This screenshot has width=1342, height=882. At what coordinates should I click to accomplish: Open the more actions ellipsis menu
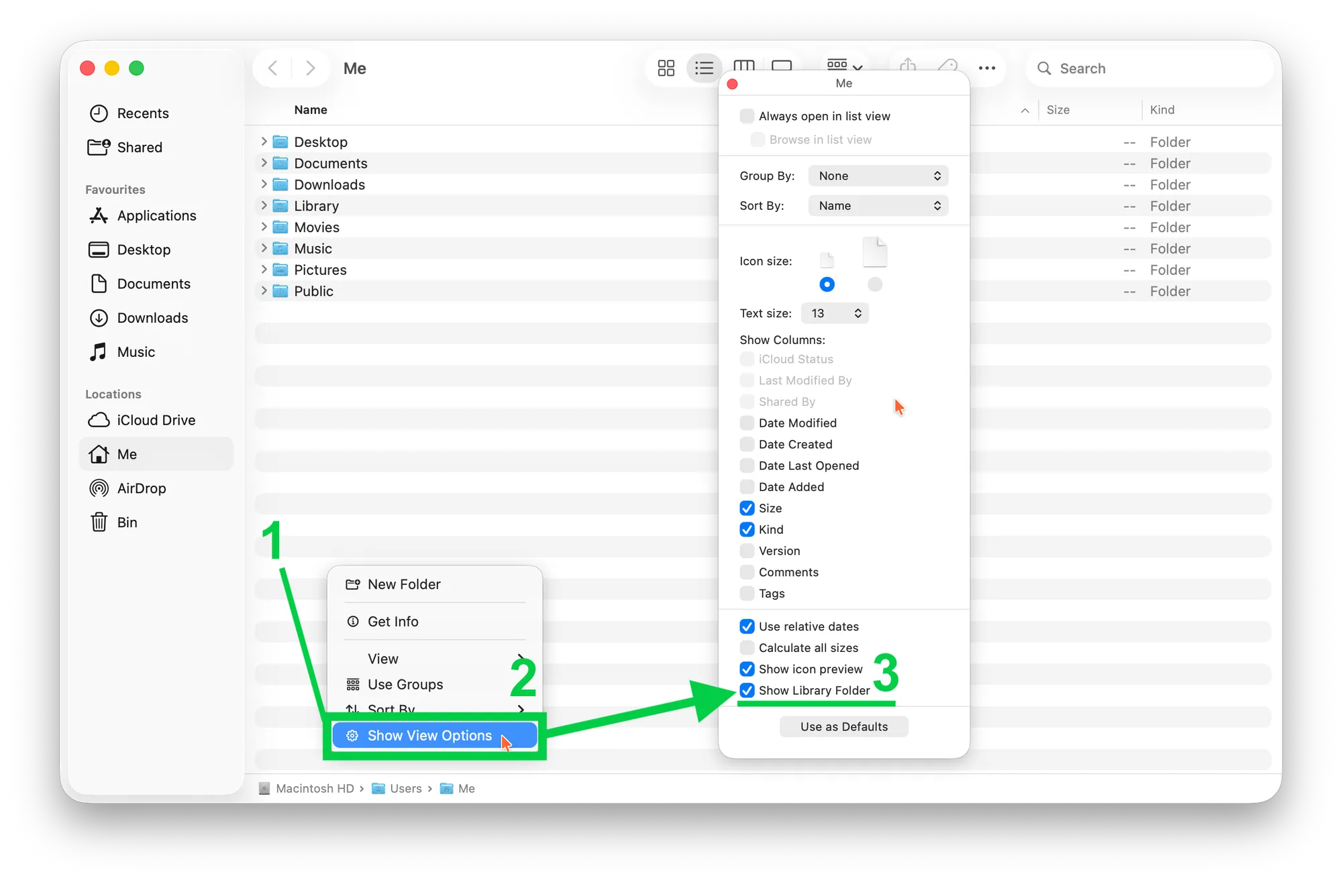pos(986,68)
